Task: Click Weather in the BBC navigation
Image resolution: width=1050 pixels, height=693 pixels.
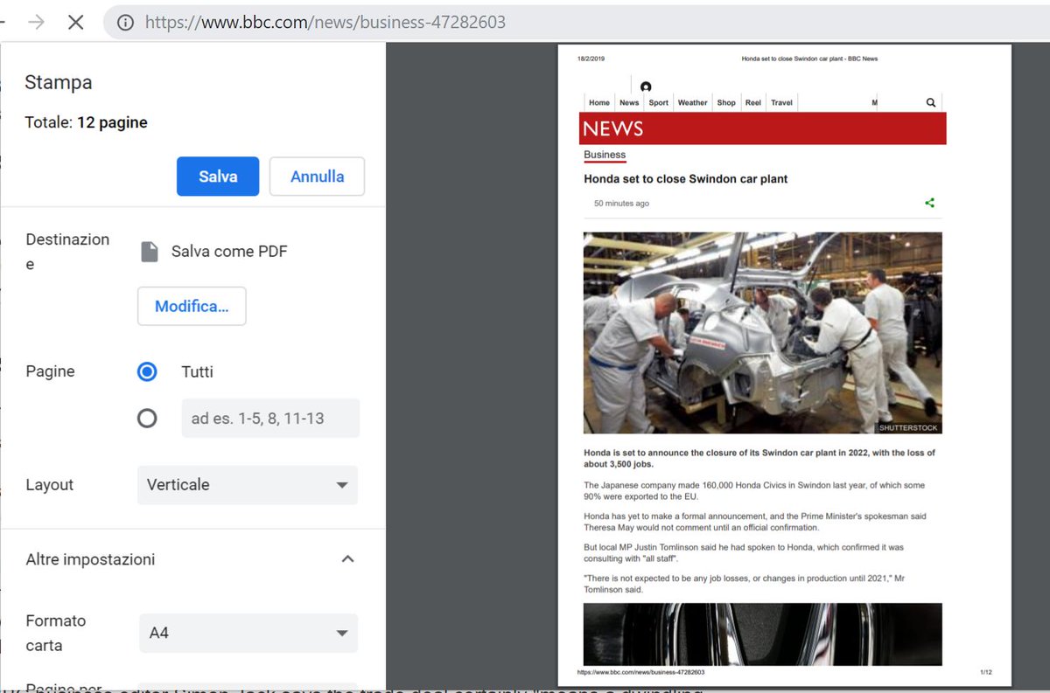Action: [692, 102]
